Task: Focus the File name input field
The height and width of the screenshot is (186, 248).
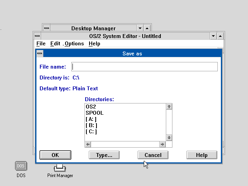Action: pos(145,67)
